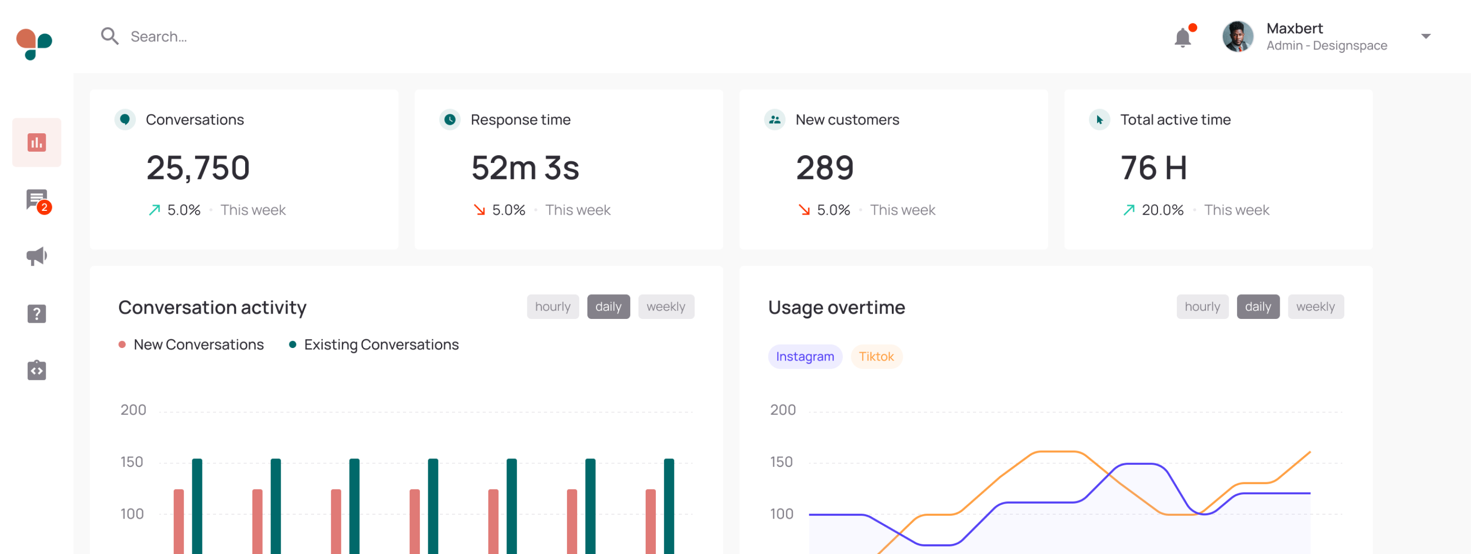
Task: Switch Usage overtime to weekly view
Action: point(1316,306)
